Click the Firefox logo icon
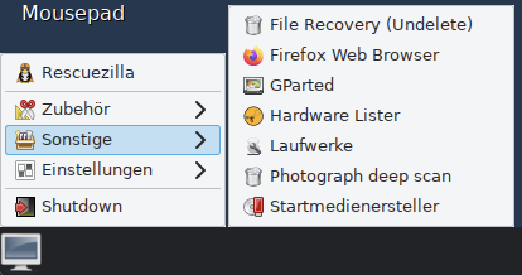Image resolution: width=522 pixels, height=275 pixels. [253, 56]
